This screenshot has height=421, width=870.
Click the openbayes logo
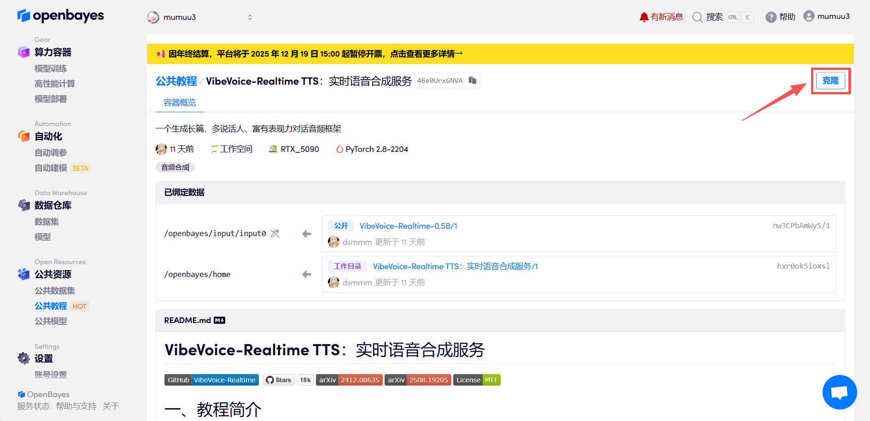(60, 16)
